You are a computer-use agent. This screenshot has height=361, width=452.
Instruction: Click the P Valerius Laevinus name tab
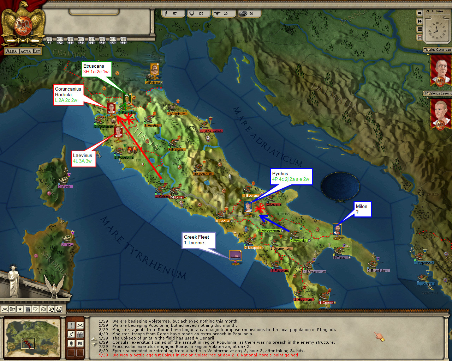click(x=437, y=93)
